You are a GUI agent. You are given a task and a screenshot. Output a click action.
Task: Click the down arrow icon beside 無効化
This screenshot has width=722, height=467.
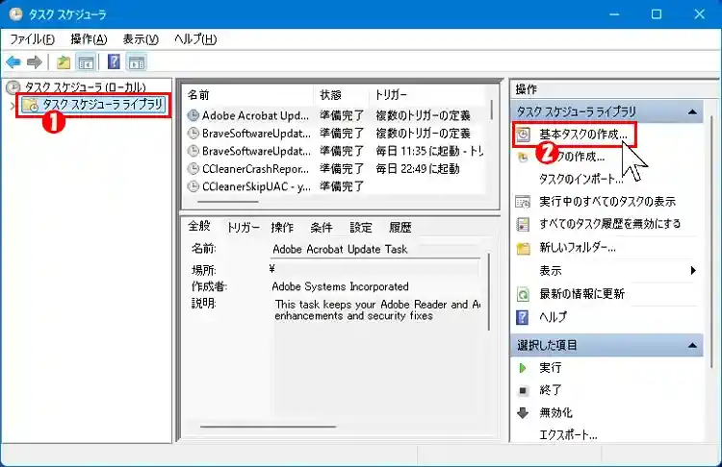[x=523, y=413]
